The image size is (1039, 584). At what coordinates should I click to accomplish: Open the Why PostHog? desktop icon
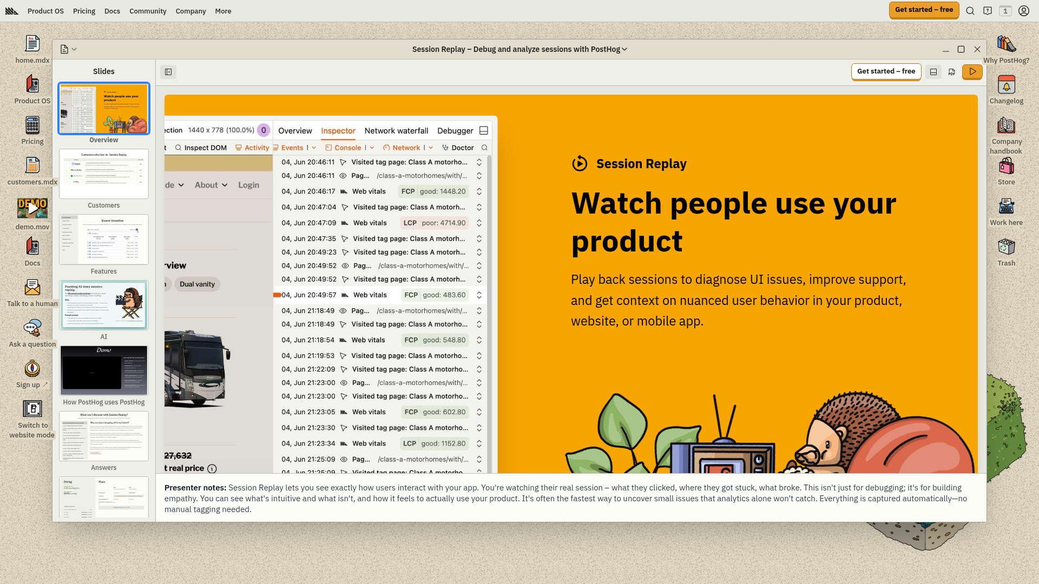pyautogui.click(x=1007, y=49)
